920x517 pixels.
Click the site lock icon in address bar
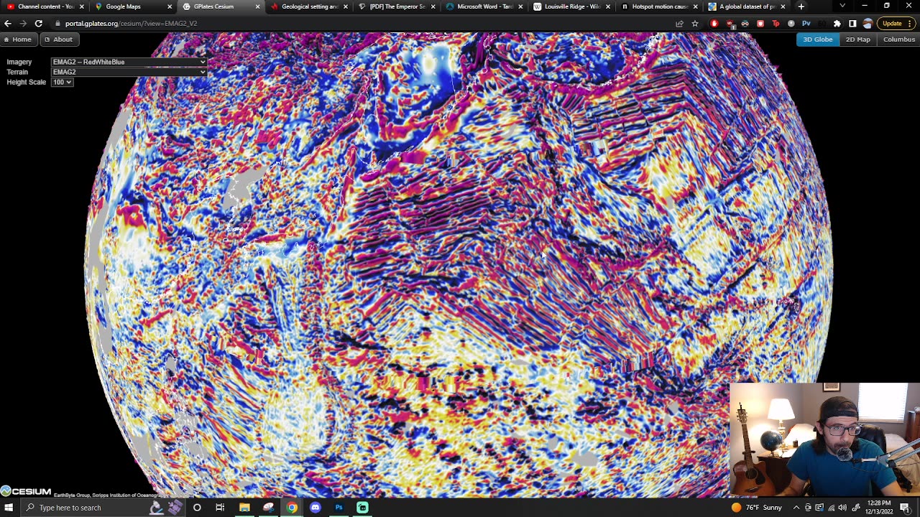57,24
